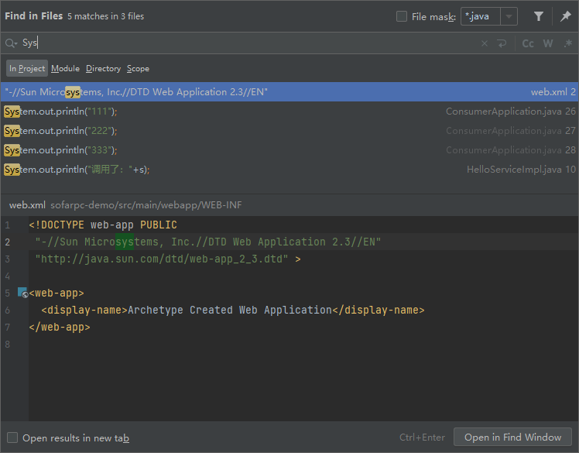Clear the search text with X icon
579x453 pixels.
(x=485, y=43)
